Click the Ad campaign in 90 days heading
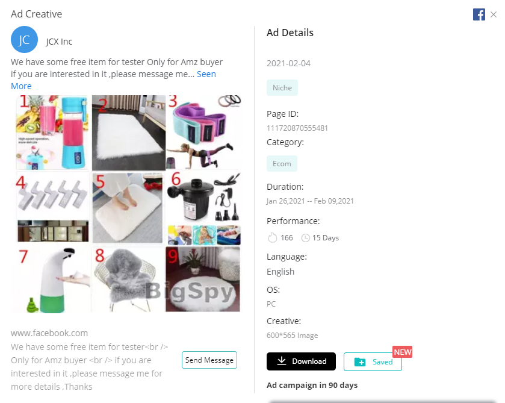505x403 pixels. [312, 386]
